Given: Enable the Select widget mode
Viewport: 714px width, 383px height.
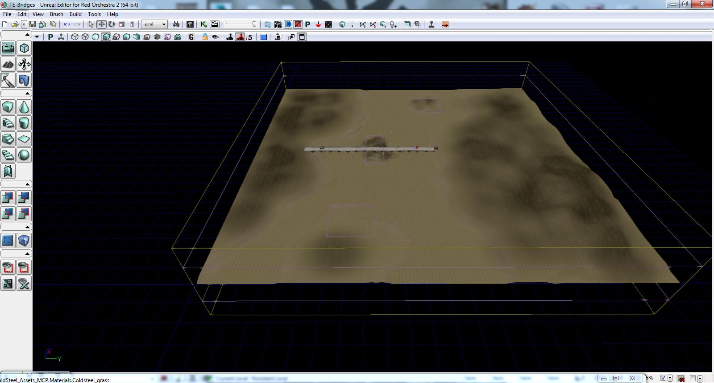Looking at the screenshot, I should [91, 24].
